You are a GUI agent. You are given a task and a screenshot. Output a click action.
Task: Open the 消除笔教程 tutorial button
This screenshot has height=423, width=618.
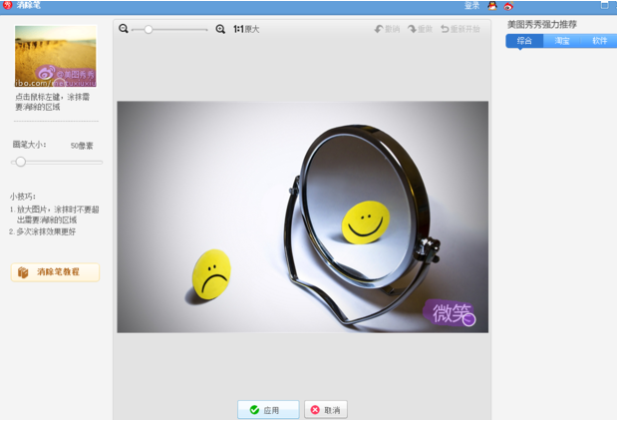pyautogui.click(x=56, y=272)
